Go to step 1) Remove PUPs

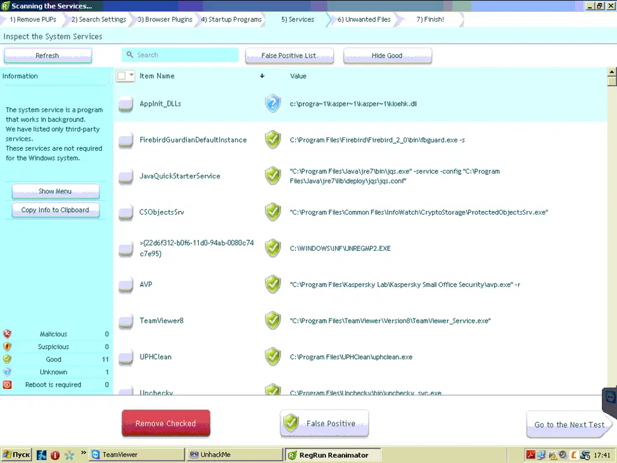click(x=33, y=19)
